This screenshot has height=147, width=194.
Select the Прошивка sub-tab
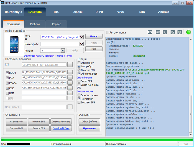14,24
